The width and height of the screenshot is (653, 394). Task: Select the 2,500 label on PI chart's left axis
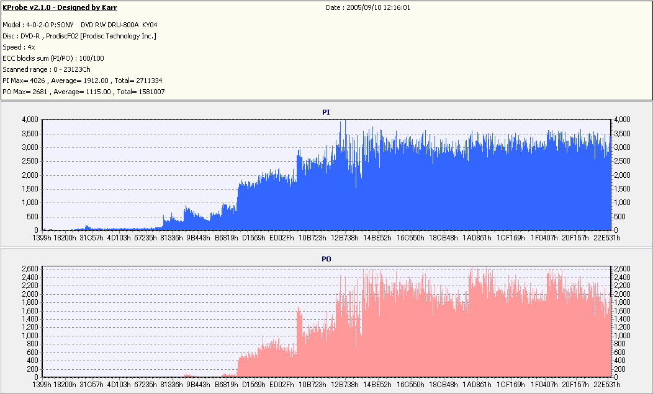click(30, 161)
